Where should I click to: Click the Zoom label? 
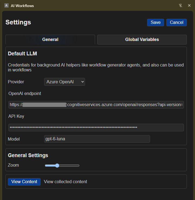tap(13, 165)
